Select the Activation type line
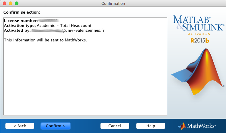This screenshot has height=133, width=226. [48, 26]
